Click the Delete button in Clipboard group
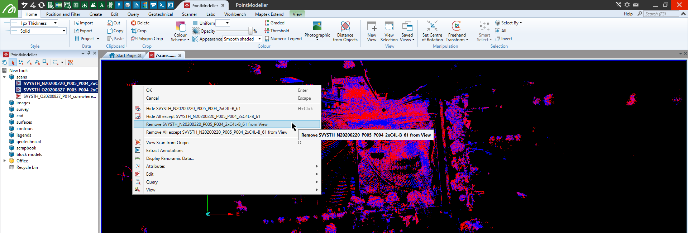The width and height of the screenshot is (688, 233). [140, 23]
